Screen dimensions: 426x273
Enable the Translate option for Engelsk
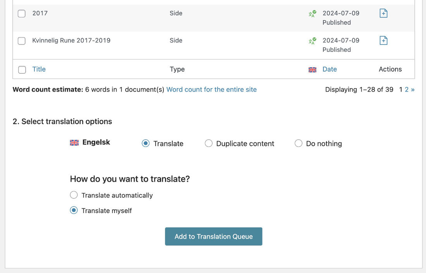point(145,143)
